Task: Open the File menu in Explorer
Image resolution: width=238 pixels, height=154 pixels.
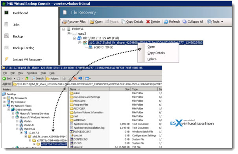Action: coord(5,73)
